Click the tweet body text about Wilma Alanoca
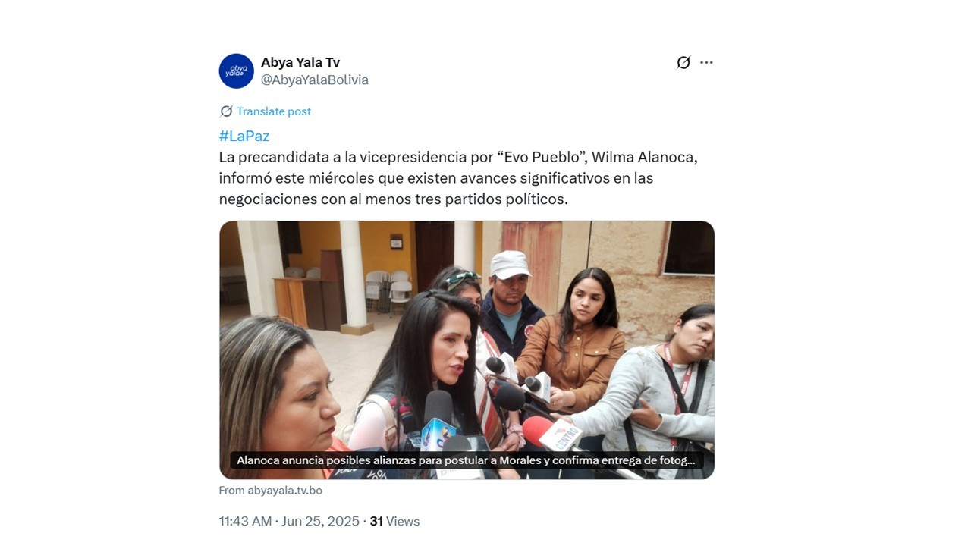Image resolution: width=971 pixels, height=546 pixels. point(458,178)
